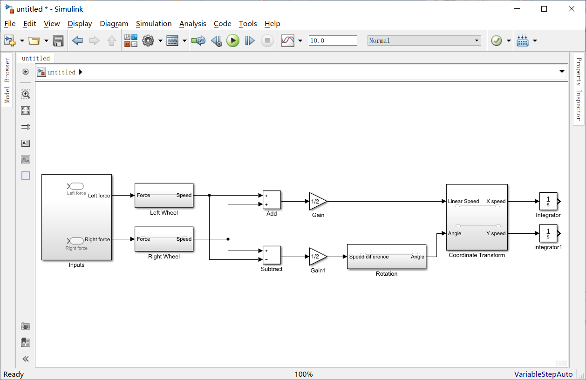Screen dimensions: 586x380
Task: Open the Simulation menu
Action: coord(154,24)
